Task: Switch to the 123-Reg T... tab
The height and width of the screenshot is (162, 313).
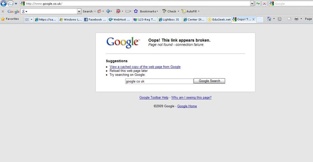Action: 145,19
